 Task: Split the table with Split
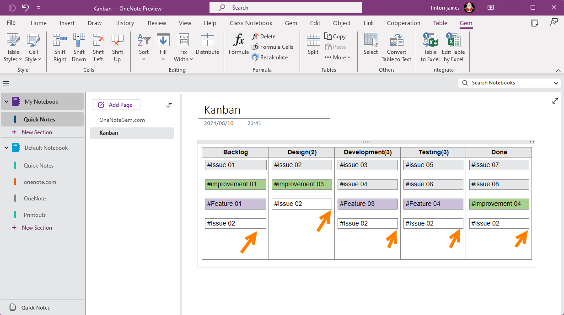[313, 44]
